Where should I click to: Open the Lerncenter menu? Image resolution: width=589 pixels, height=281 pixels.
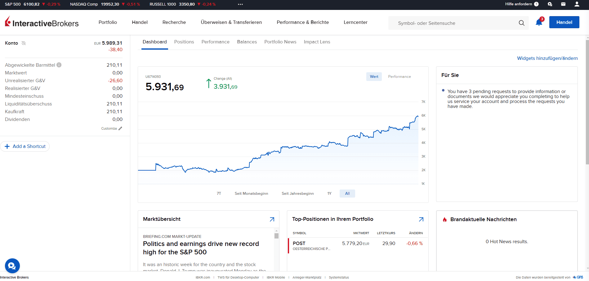[x=355, y=22]
